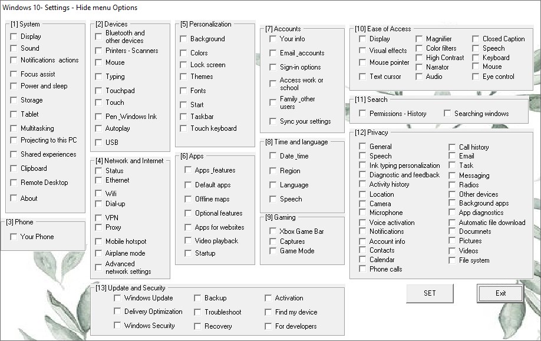Toggle the High Contrast checkbox

click(x=419, y=58)
